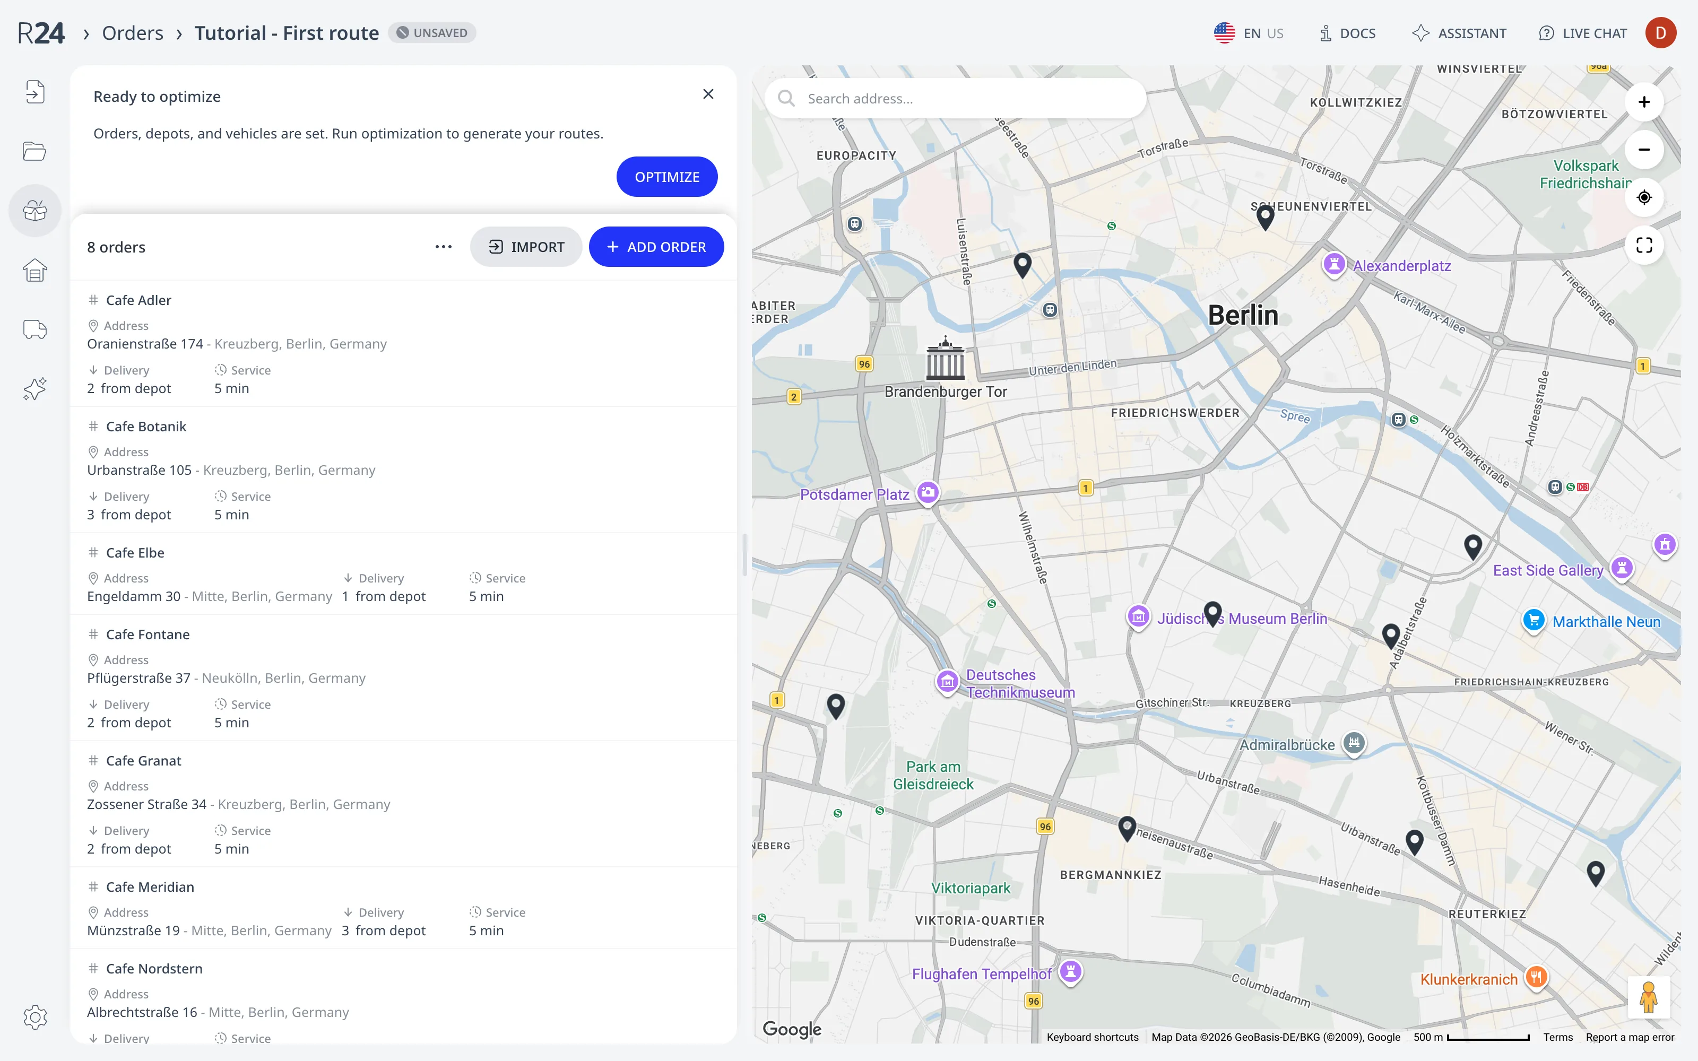Click the Münzstraße 19 address
The width and height of the screenshot is (1698, 1061).
[209, 930]
